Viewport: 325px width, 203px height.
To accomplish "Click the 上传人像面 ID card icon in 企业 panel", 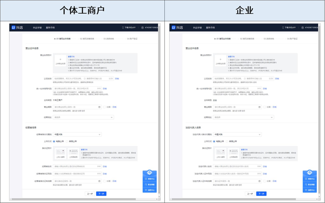I will tap(221, 152).
